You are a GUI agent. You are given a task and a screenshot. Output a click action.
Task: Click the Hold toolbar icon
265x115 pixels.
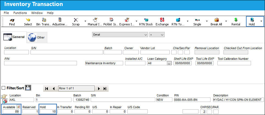click(252, 20)
